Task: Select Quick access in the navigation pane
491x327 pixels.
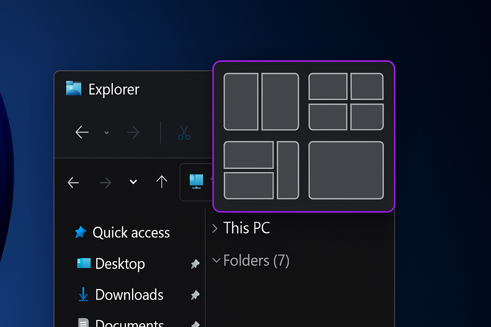Action: [x=131, y=232]
